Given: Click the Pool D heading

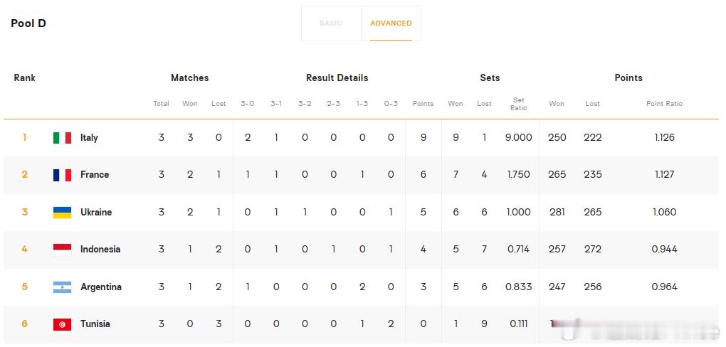Looking at the screenshot, I should (x=28, y=23).
